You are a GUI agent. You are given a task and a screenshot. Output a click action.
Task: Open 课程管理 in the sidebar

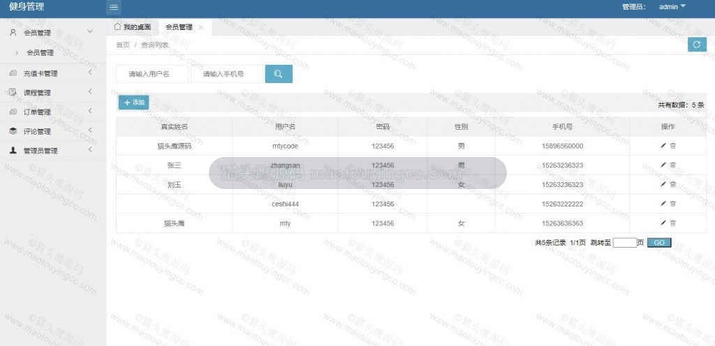[38, 93]
